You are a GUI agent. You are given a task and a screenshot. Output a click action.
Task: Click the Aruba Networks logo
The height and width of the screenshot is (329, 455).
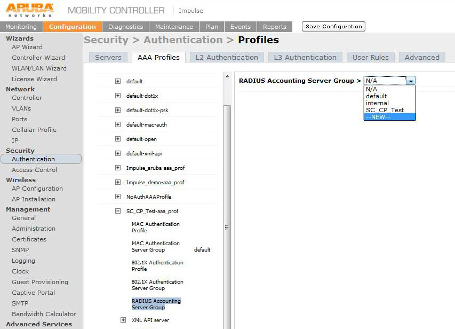click(30, 10)
